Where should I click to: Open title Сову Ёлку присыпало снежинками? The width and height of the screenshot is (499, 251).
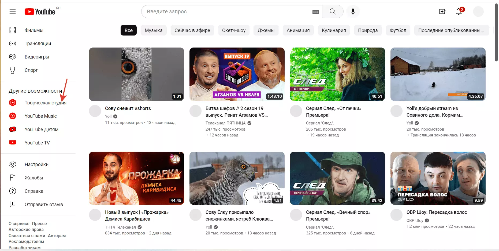(x=239, y=215)
